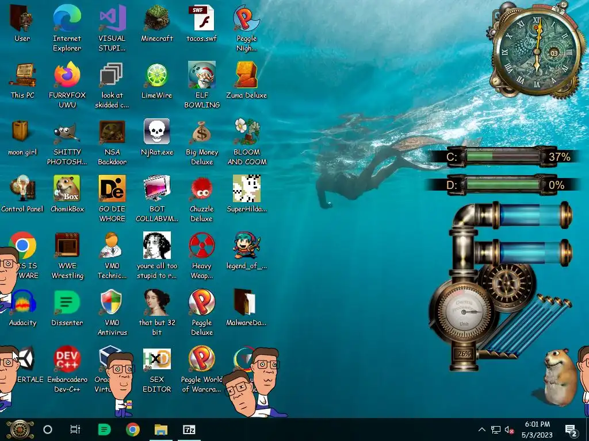Launch FURRYFOX UWU Firefox shortcut
This screenshot has height=441, width=589.
click(67, 85)
